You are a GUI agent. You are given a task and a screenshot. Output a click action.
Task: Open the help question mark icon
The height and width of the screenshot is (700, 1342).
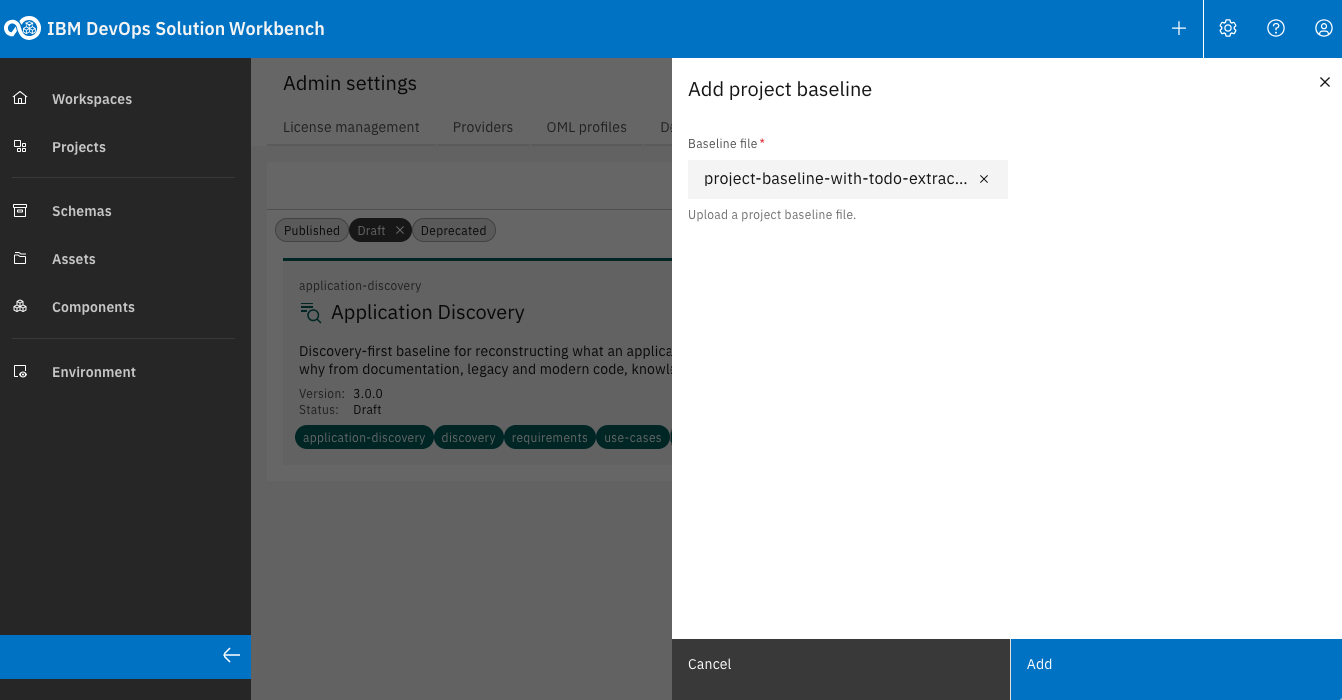tap(1276, 29)
